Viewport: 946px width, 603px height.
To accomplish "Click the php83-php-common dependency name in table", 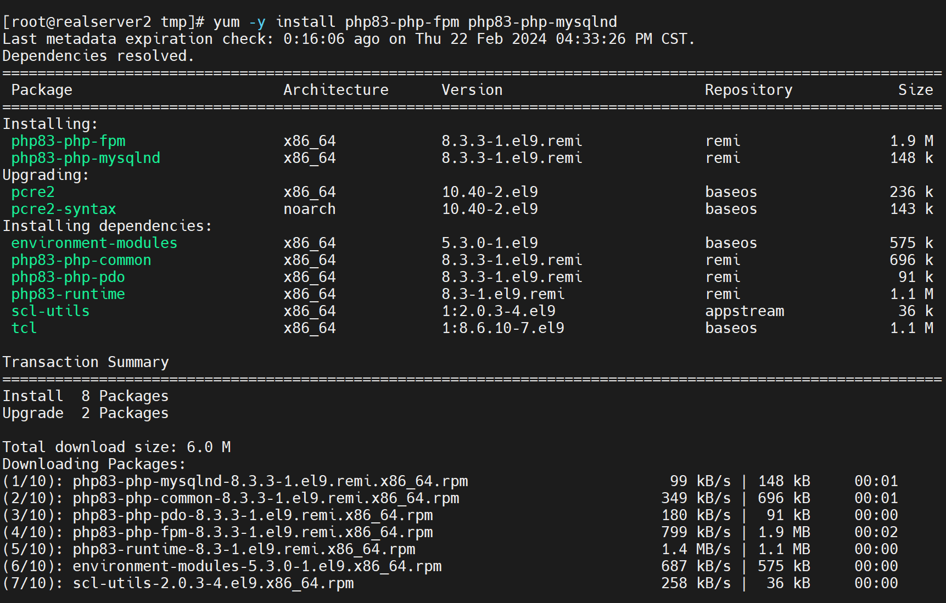I will [x=81, y=260].
